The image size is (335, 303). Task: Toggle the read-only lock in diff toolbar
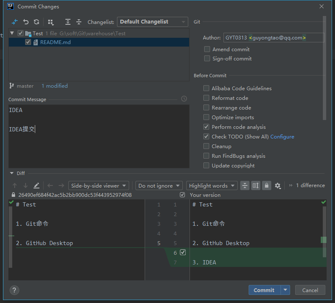(x=266, y=185)
